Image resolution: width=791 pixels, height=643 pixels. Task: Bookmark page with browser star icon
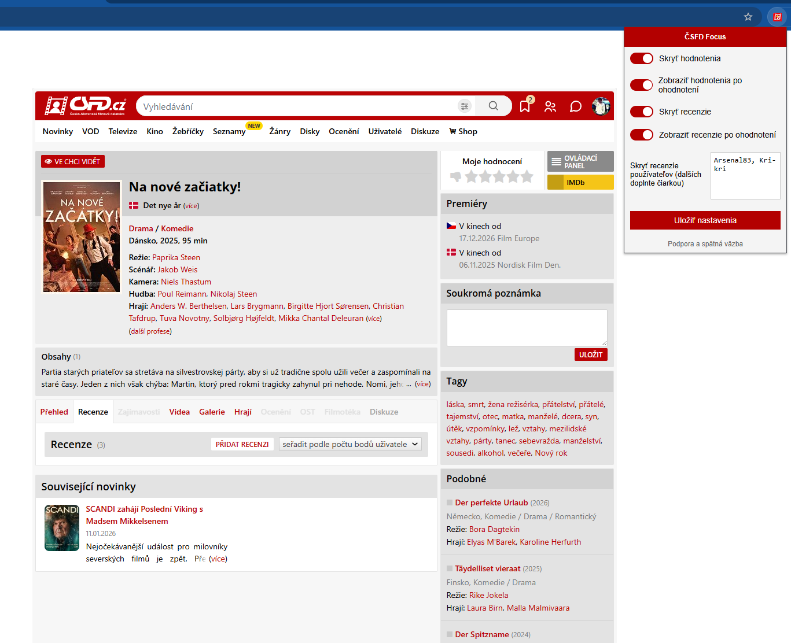(x=748, y=17)
